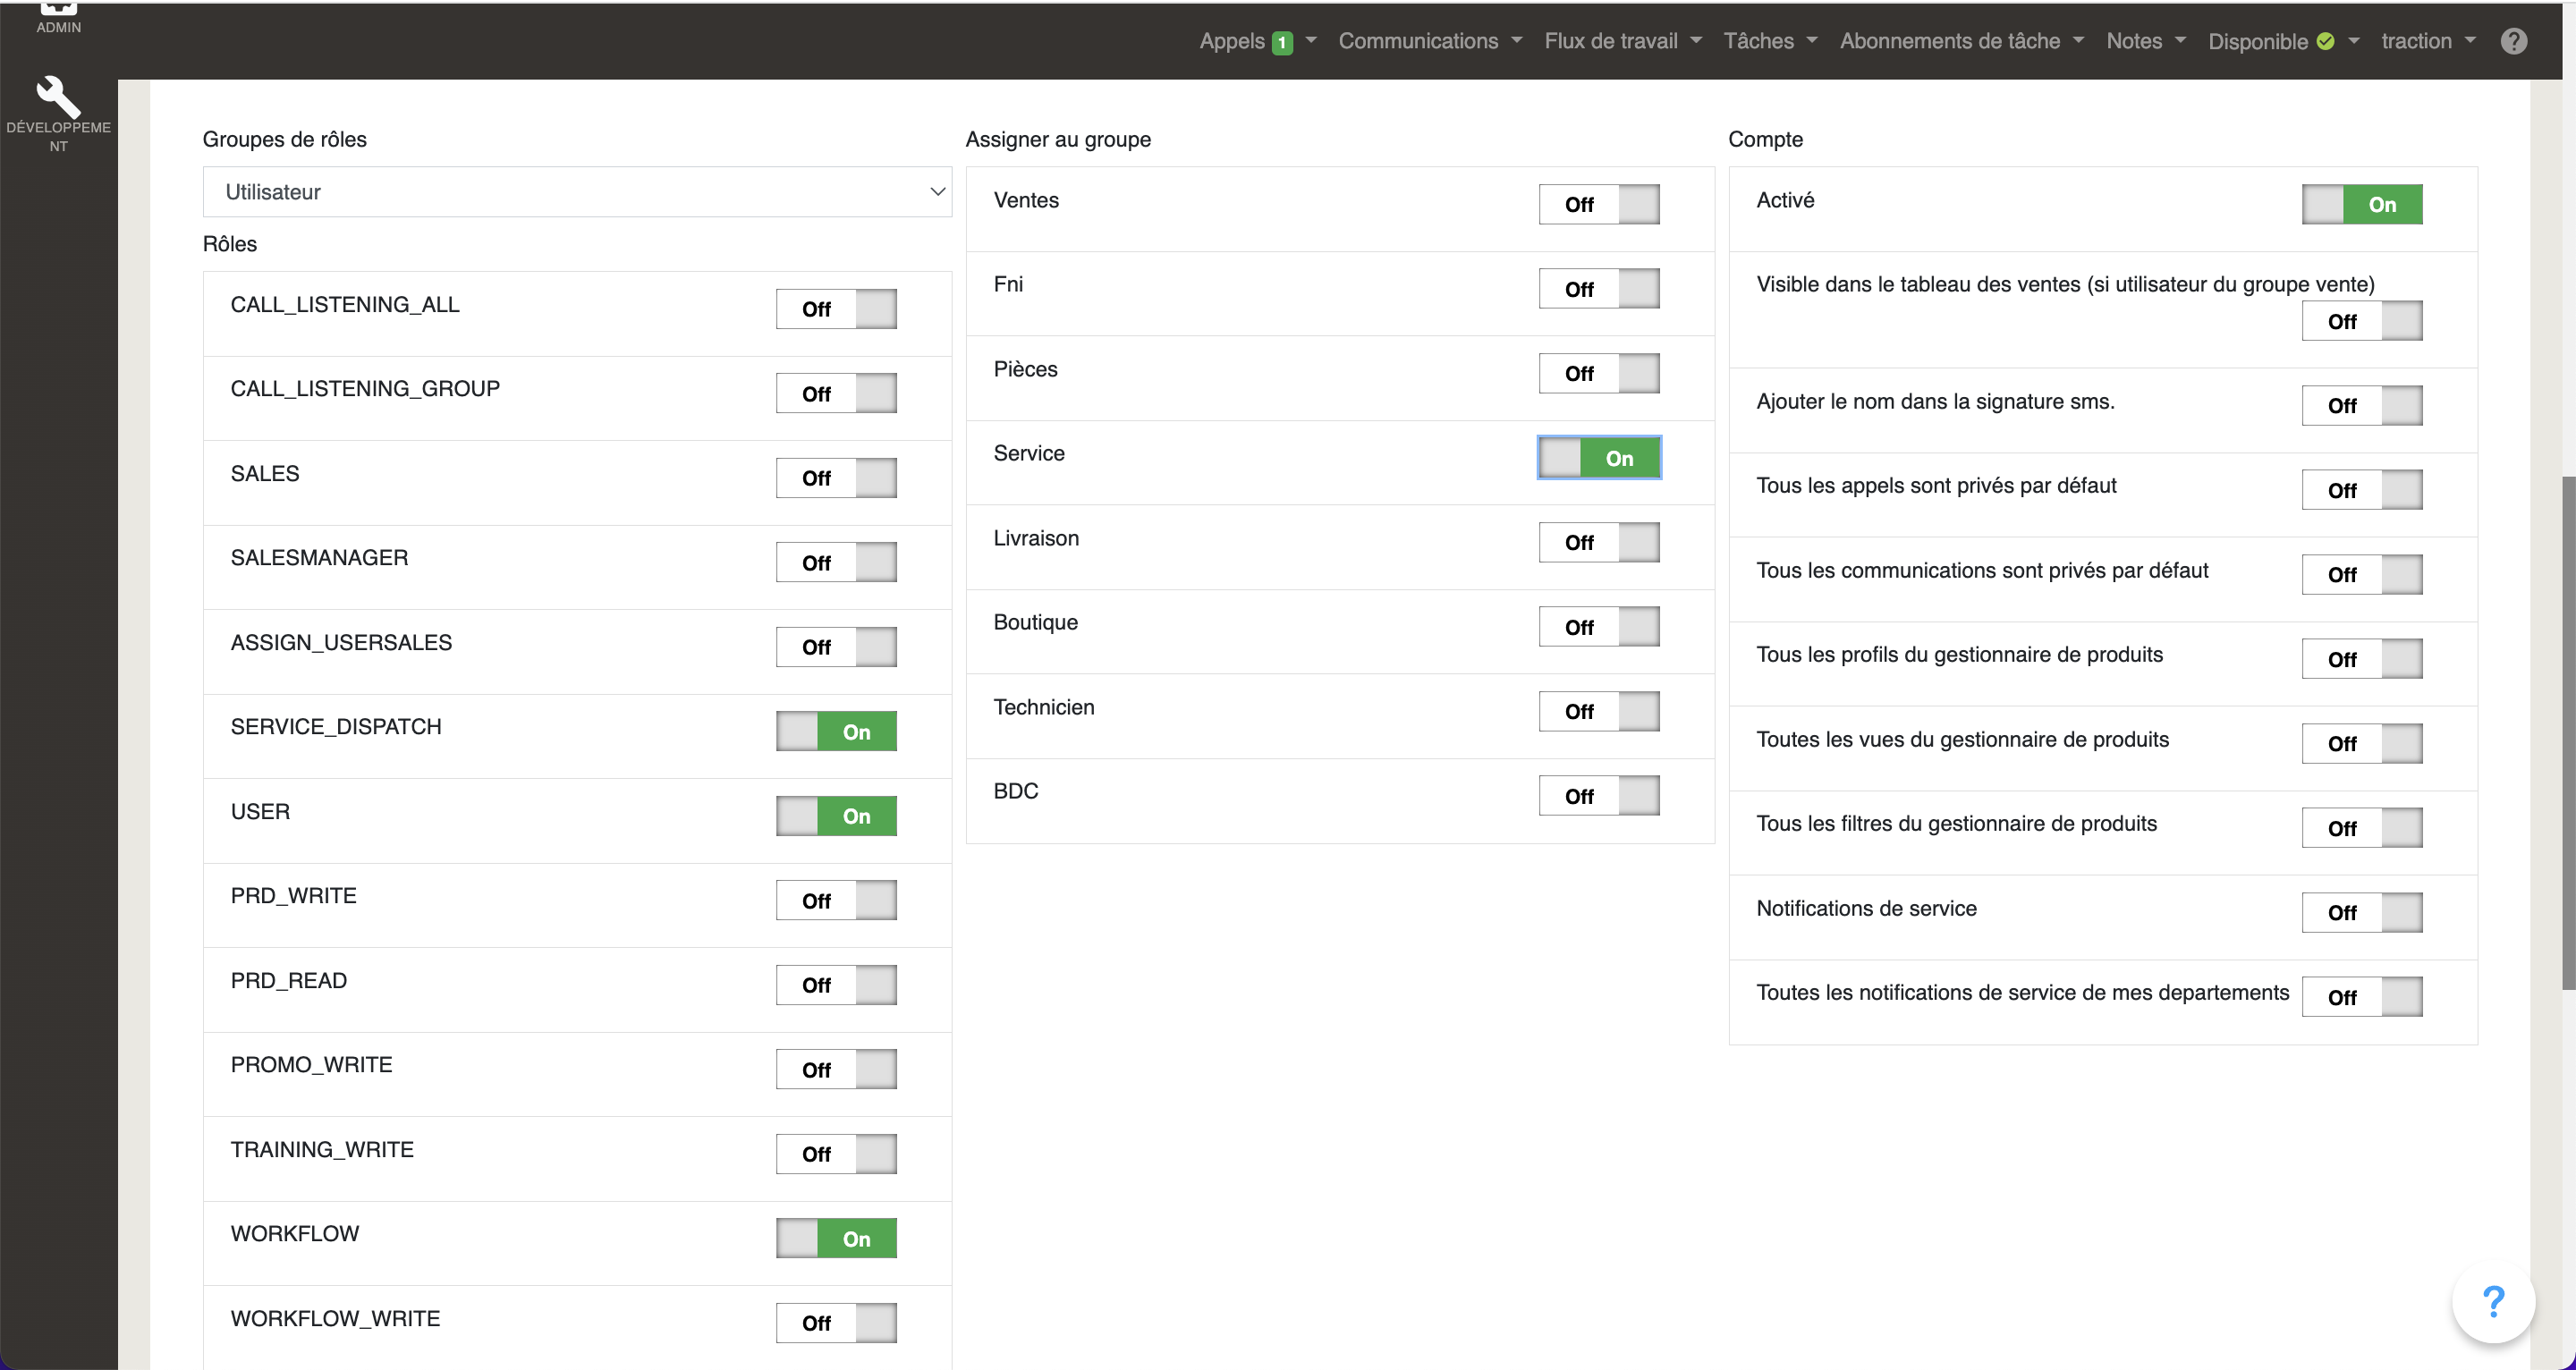Enable the Technicien group switch
Viewport: 2576px width, 1370px height.
pyautogui.click(x=1599, y=711)
